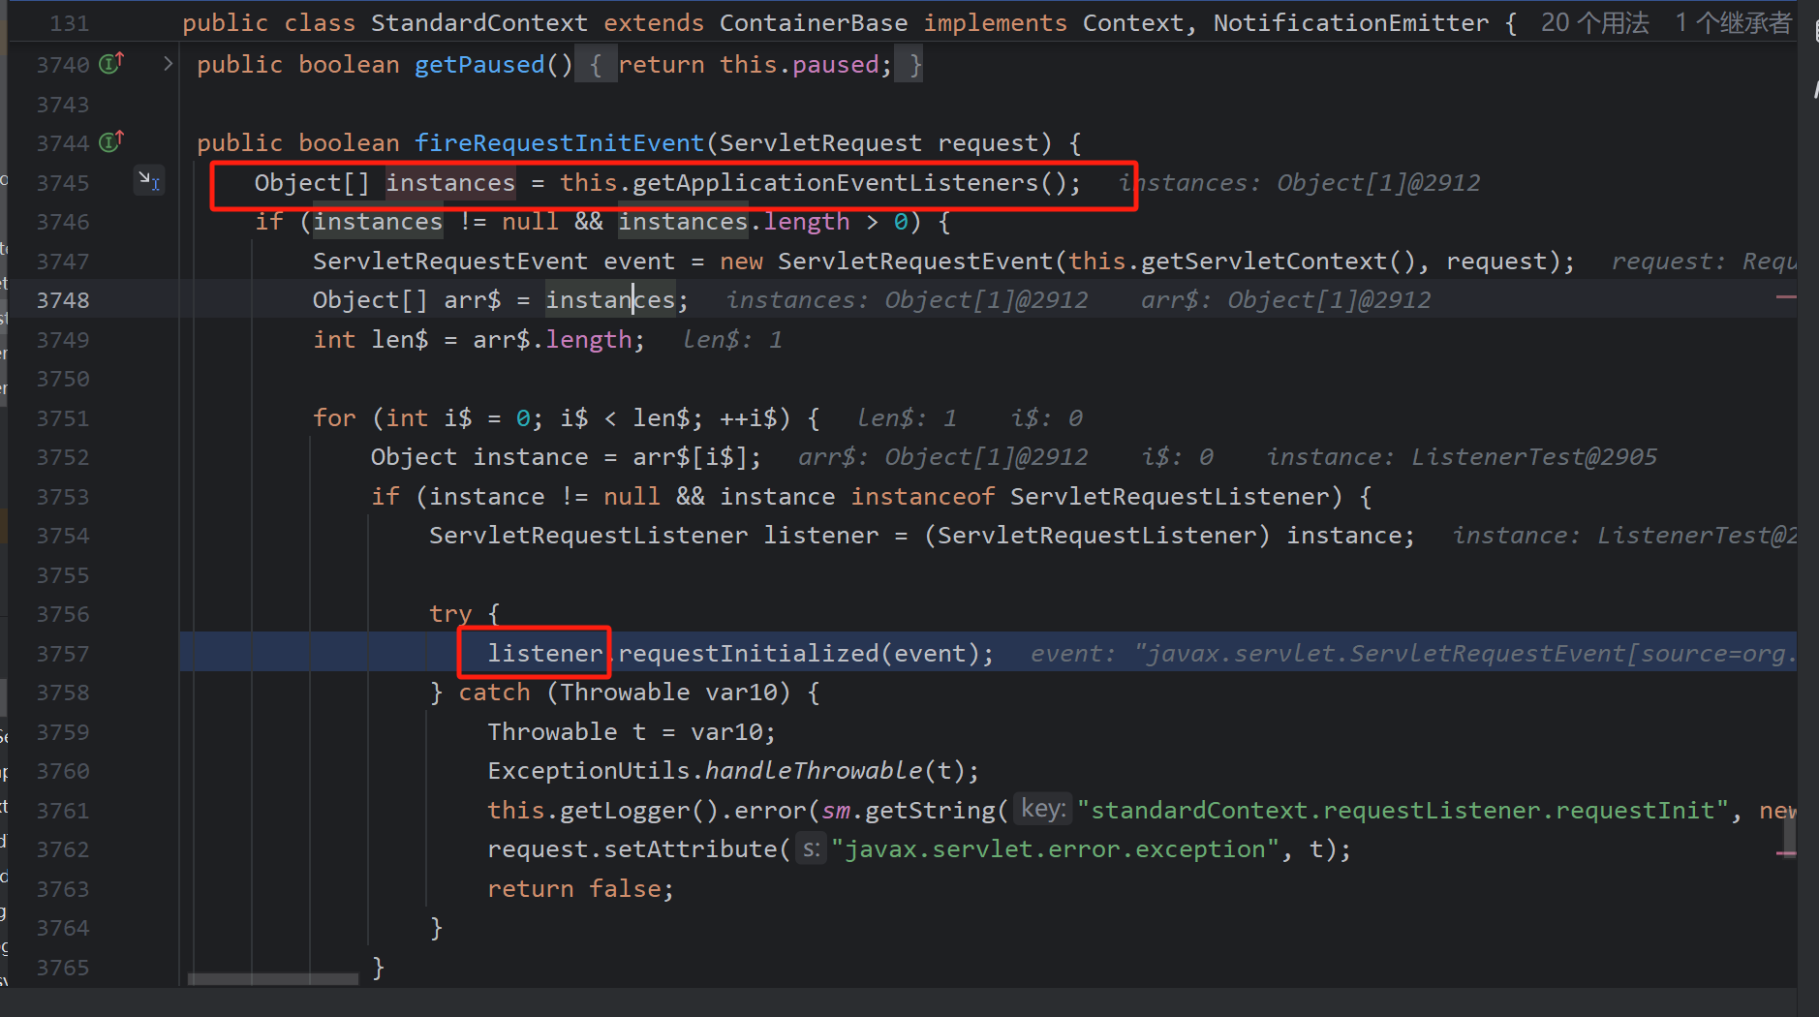Click the inline hint "len$: 1" on line 3749
Screen dimensions: 1819x1017
pyautogui.click(x=732, y=340)
